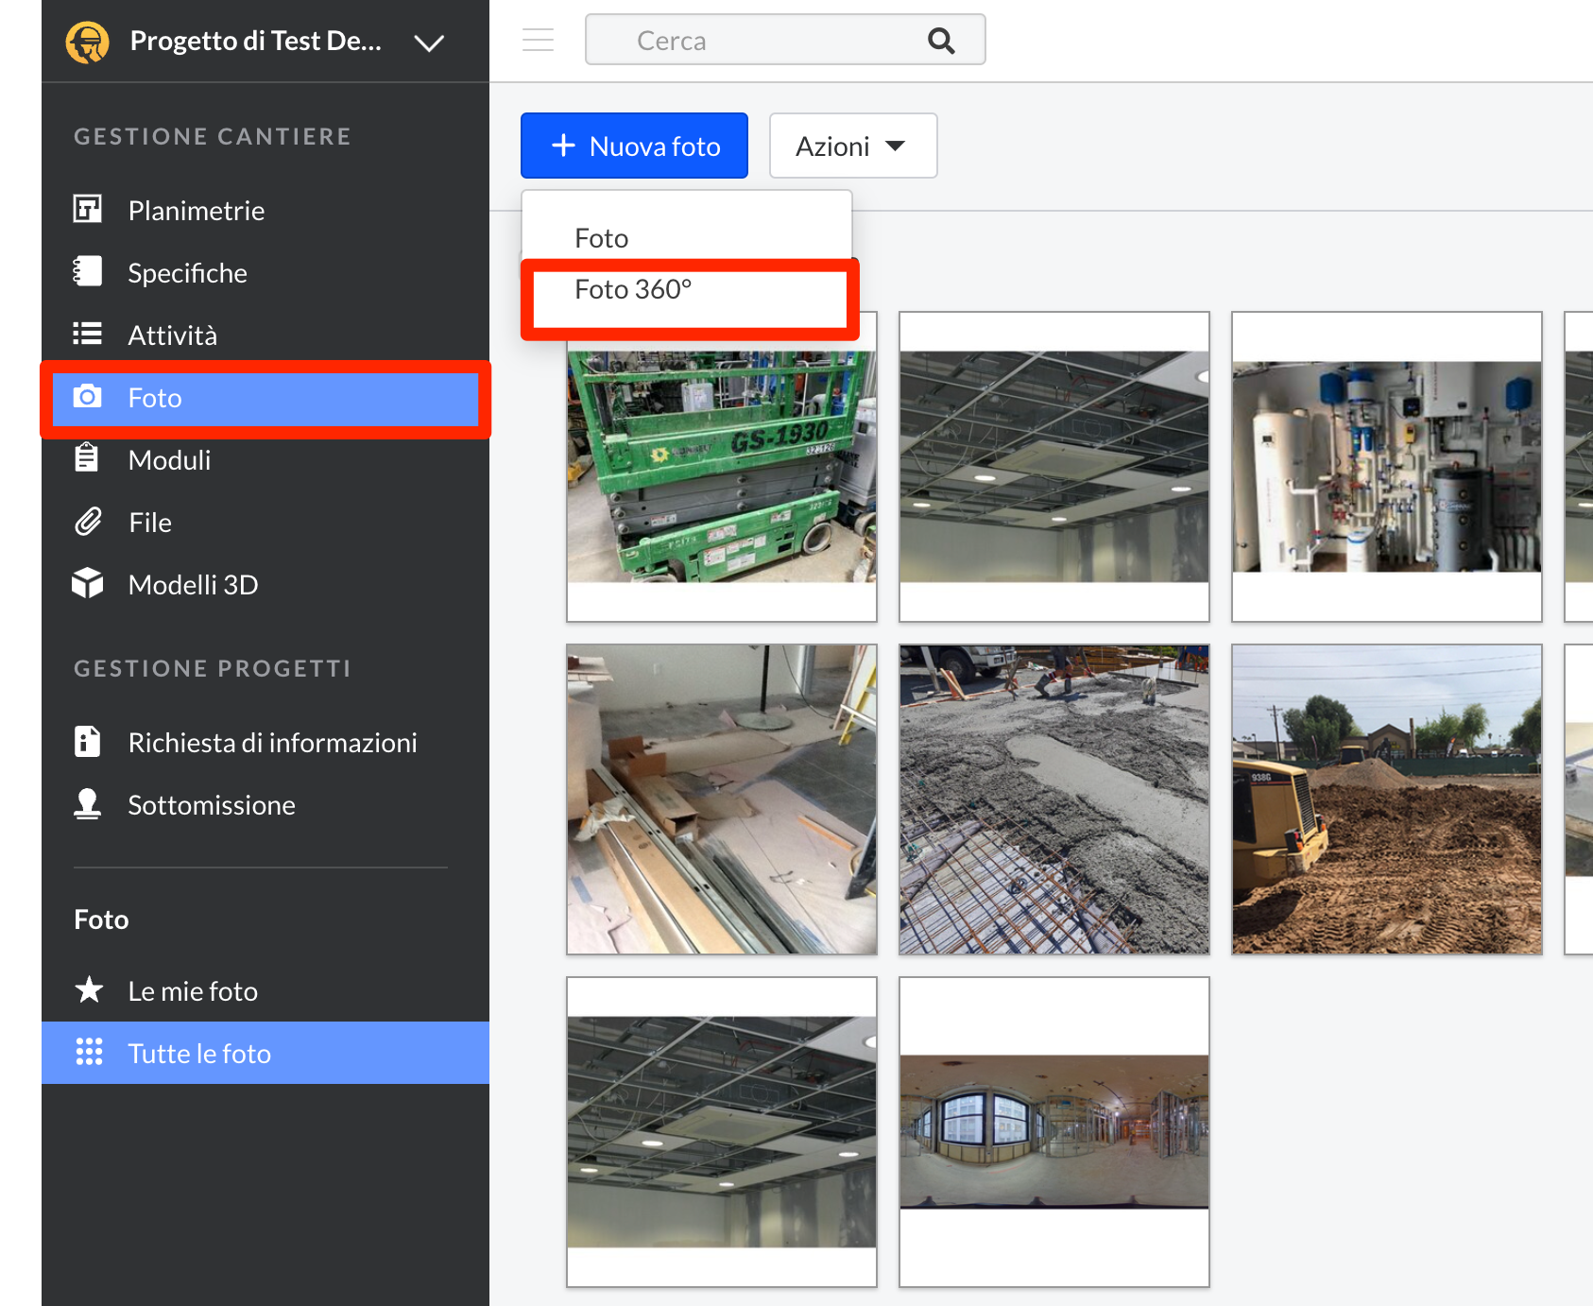The image size is (1593, 1306).
Task: Show Tutte le foto
Action: coord(265,1053)
